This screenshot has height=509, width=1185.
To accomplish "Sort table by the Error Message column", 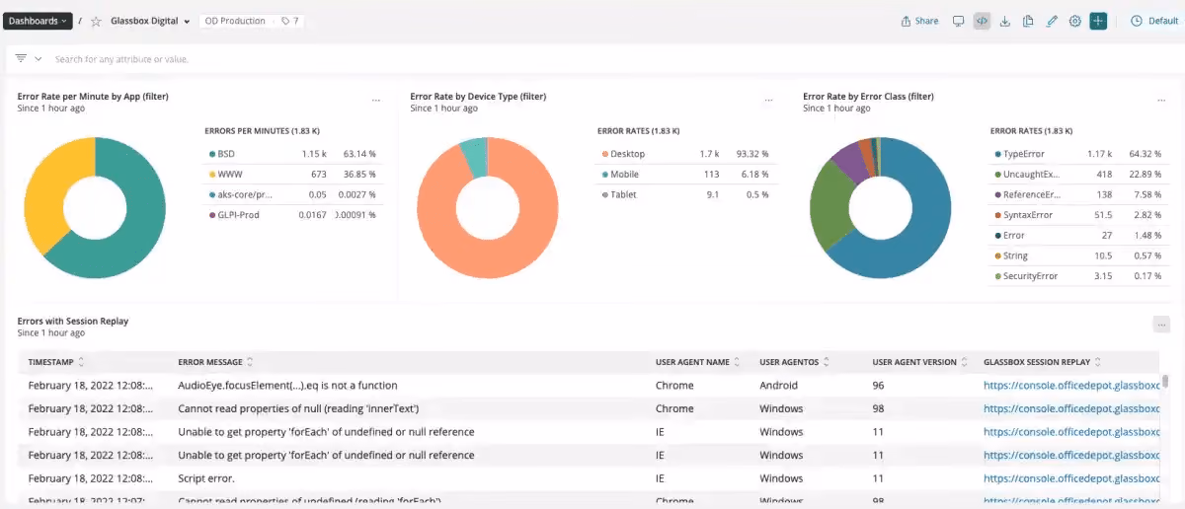I will click(215, 362).
